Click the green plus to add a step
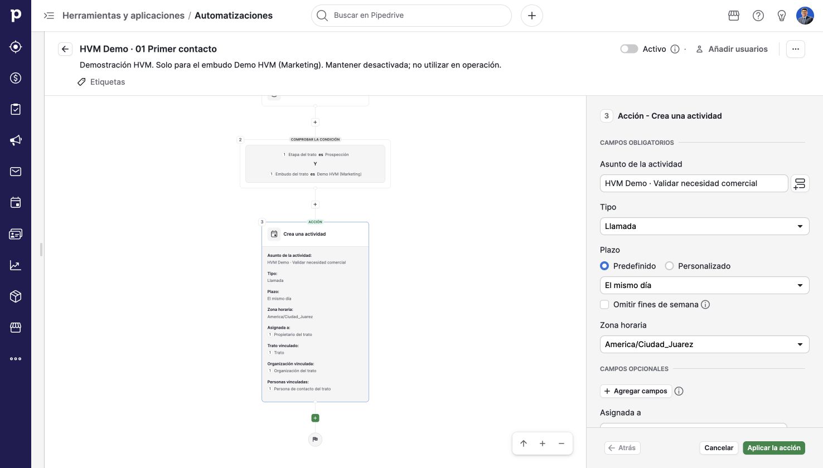 [315, 418]
